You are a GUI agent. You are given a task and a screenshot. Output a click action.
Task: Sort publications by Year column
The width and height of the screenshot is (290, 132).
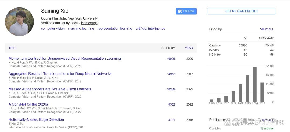tap(189, 48)
